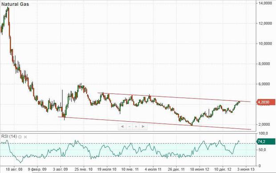Click the RSI 50,0 axis level label
The height and width of the screenshot is (173, 276).
coord(262,150)
